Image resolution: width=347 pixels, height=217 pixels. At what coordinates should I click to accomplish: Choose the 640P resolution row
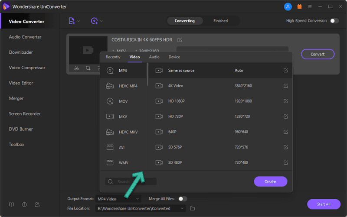point(221,132)
